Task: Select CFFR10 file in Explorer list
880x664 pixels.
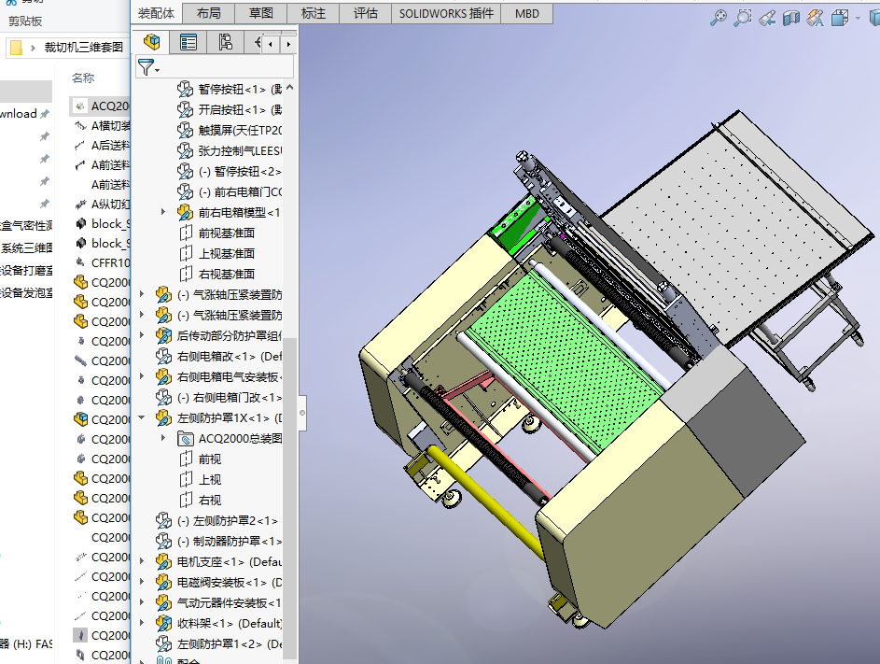Action: [x=102, y=263]
